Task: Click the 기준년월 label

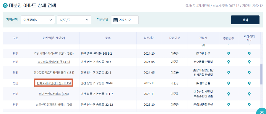Action: 103,19
